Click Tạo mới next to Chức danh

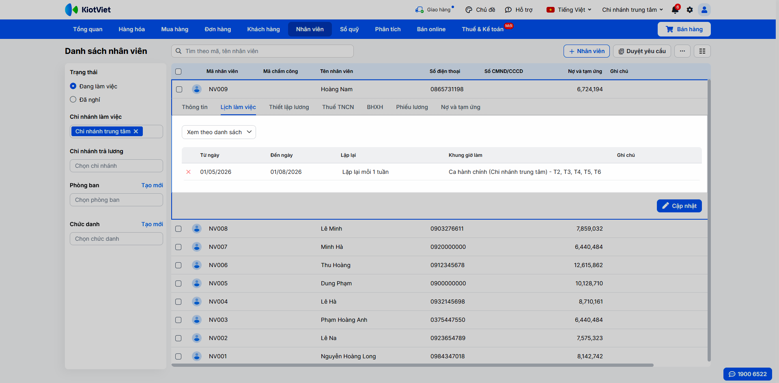(152, 224)
